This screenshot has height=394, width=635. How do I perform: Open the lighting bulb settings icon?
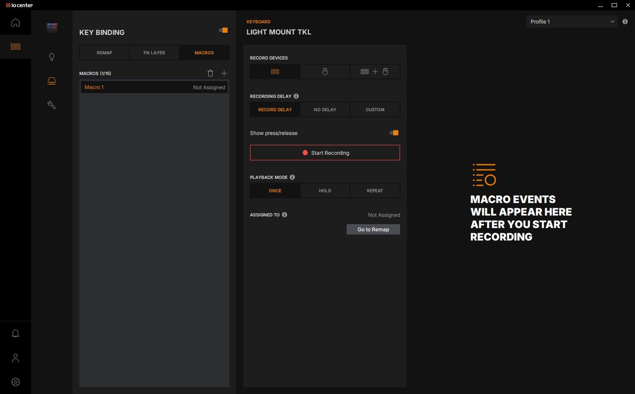pos(52,57)
